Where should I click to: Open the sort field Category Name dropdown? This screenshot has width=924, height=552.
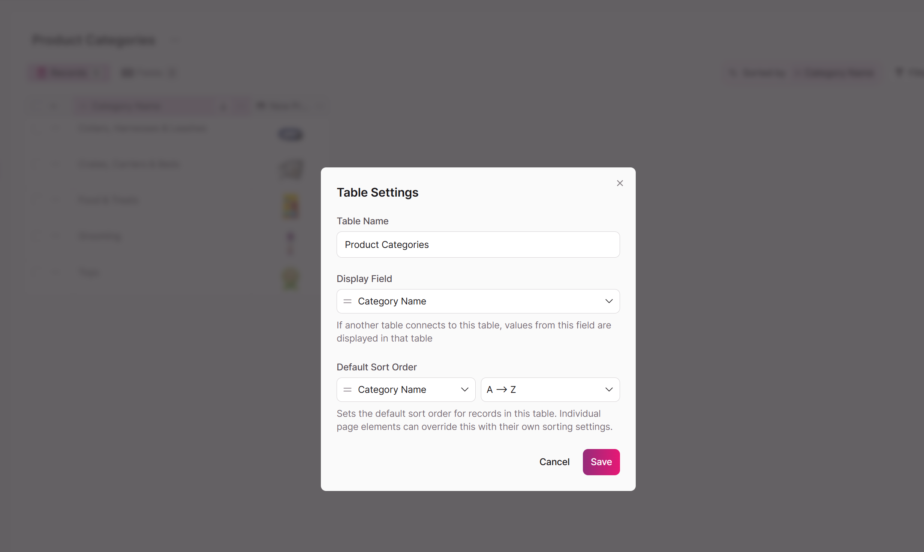click(406, 389)
